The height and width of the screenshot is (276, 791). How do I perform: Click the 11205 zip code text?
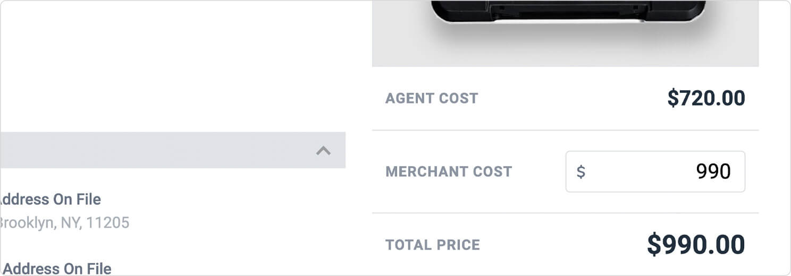(x=108, y=223)
